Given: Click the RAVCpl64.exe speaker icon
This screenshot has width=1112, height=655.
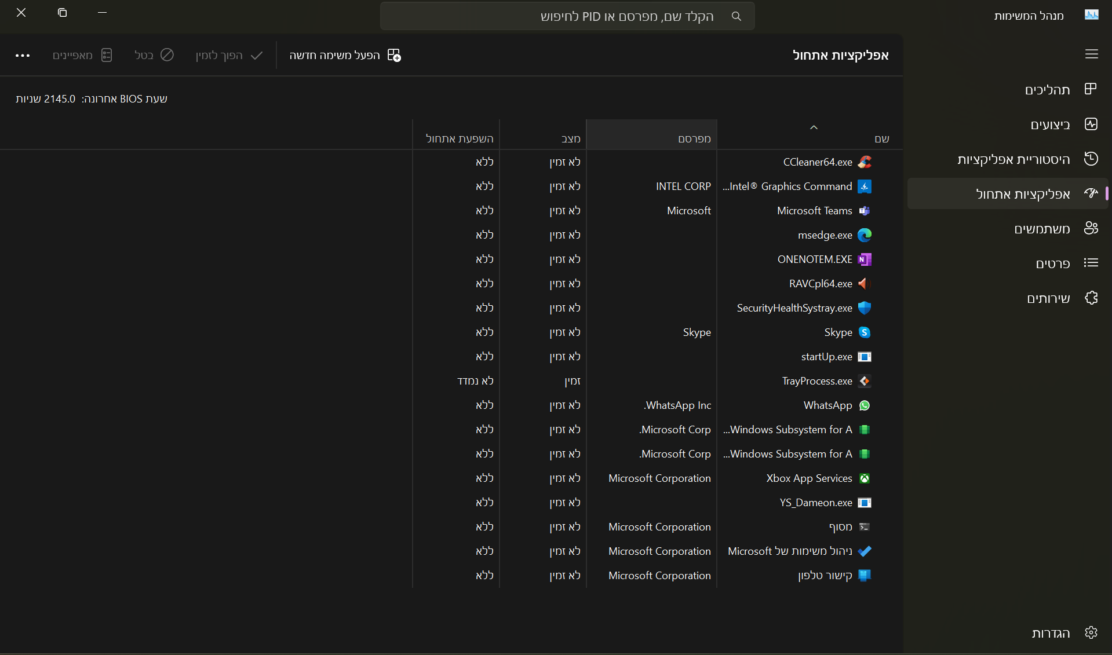Looking at the screenshot, I should click(865, 284).
